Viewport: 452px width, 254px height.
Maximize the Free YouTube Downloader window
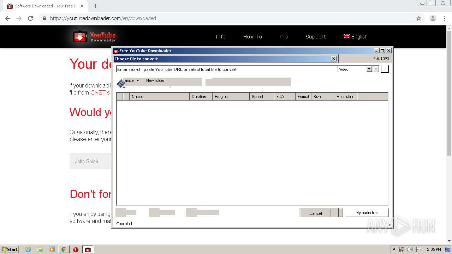[382, 51]
